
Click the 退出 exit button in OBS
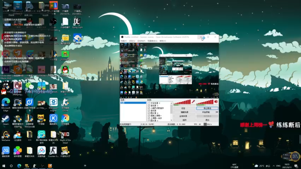207,120
